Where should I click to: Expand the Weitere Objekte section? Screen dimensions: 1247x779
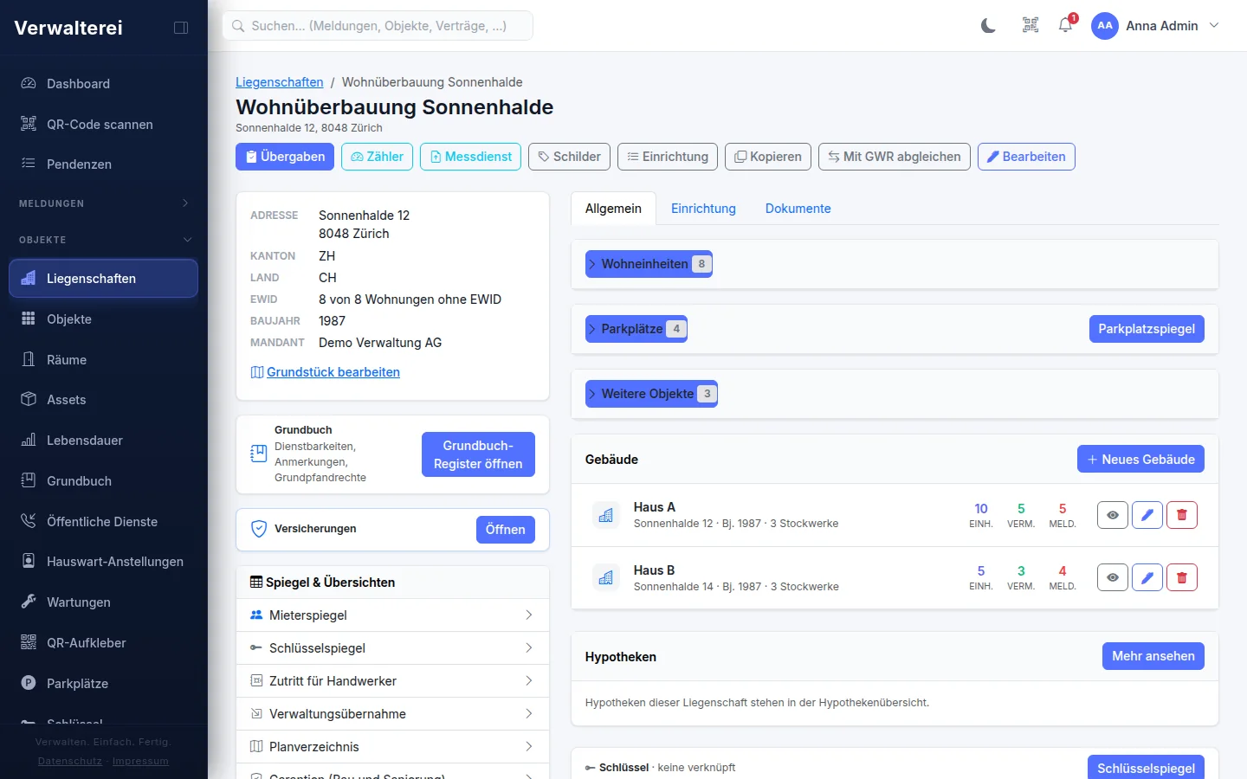tap(651, 394)
